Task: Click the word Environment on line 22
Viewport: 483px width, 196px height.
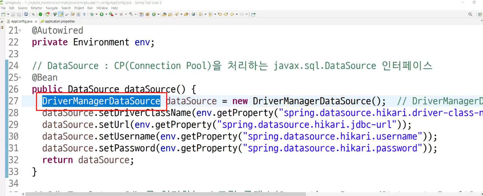Action: 101,42
